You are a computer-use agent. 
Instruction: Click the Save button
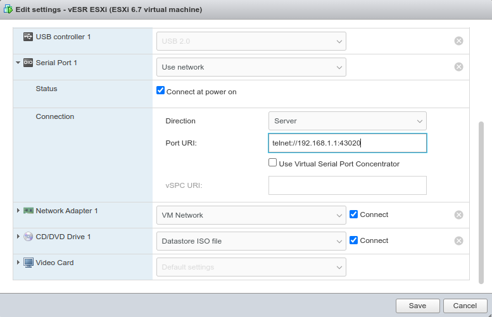(x=417, y=306)
